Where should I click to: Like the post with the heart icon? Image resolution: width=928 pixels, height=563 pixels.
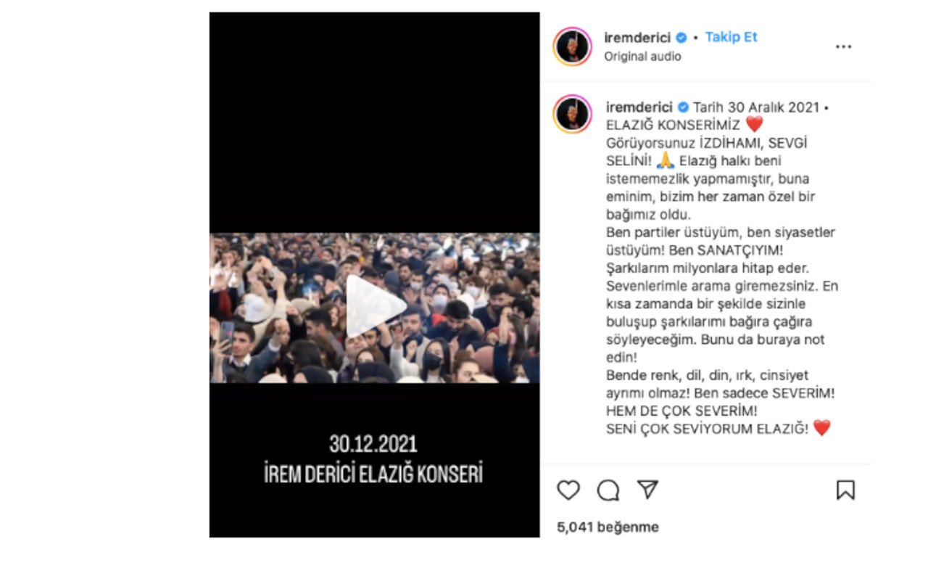[x=568, y=490]
